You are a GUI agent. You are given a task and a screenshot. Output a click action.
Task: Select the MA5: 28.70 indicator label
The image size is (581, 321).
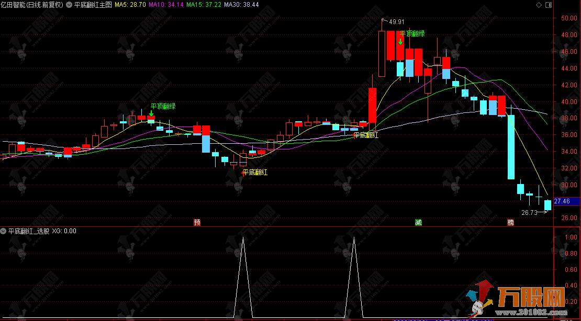tap(130, 5)
